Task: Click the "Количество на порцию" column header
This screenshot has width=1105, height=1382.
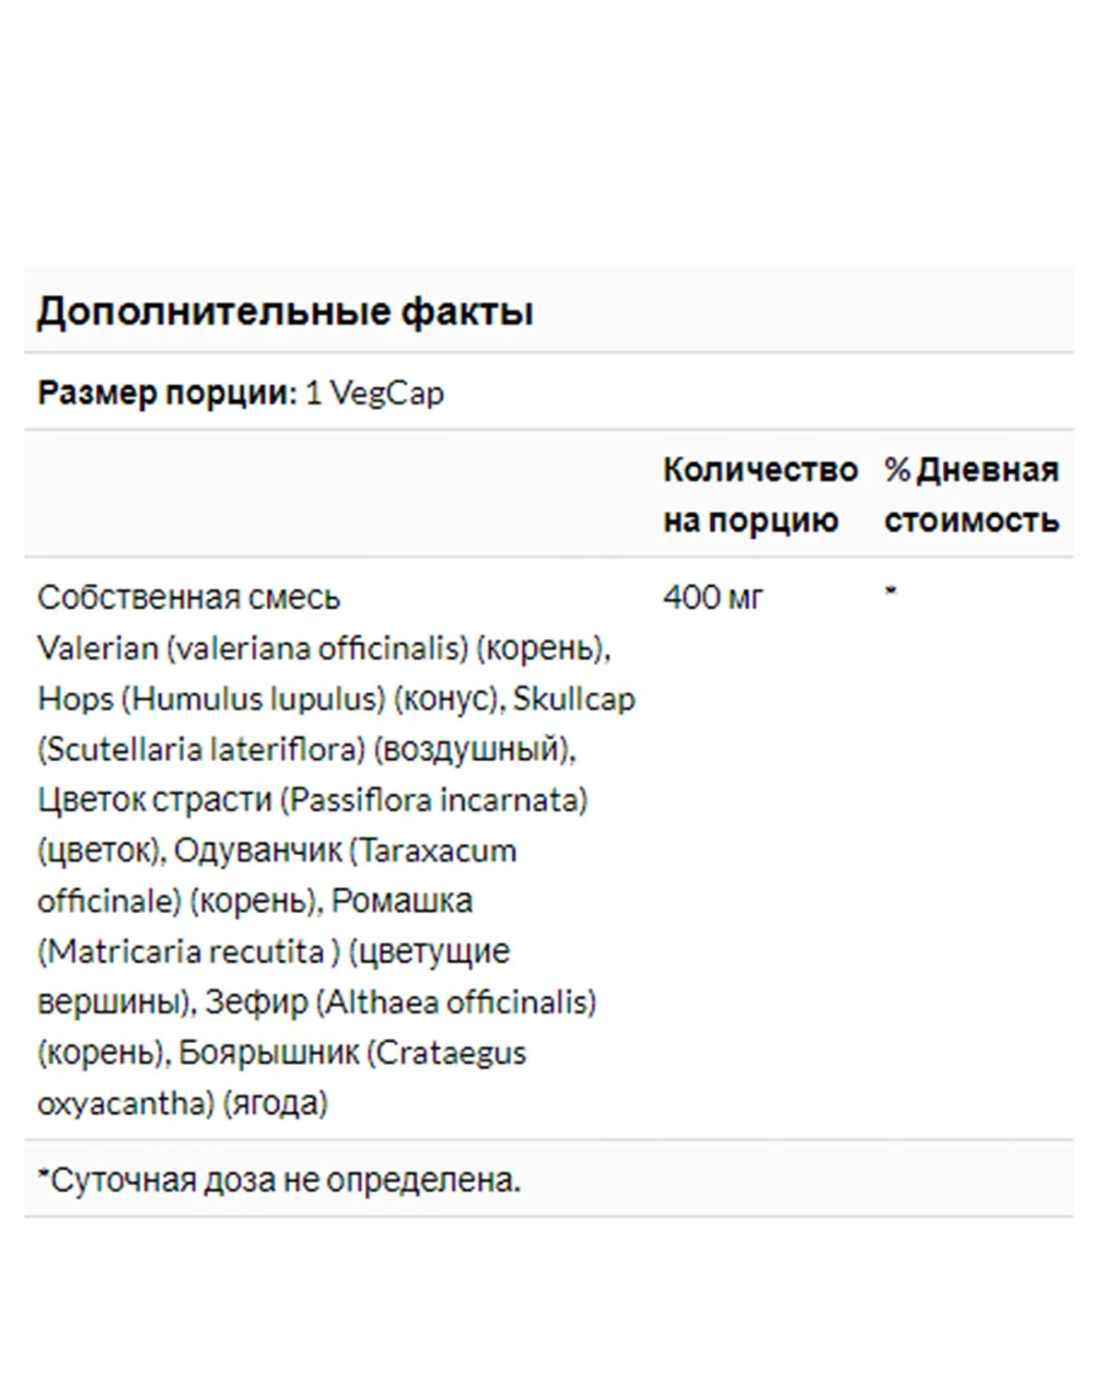Action: coord(760,495)
